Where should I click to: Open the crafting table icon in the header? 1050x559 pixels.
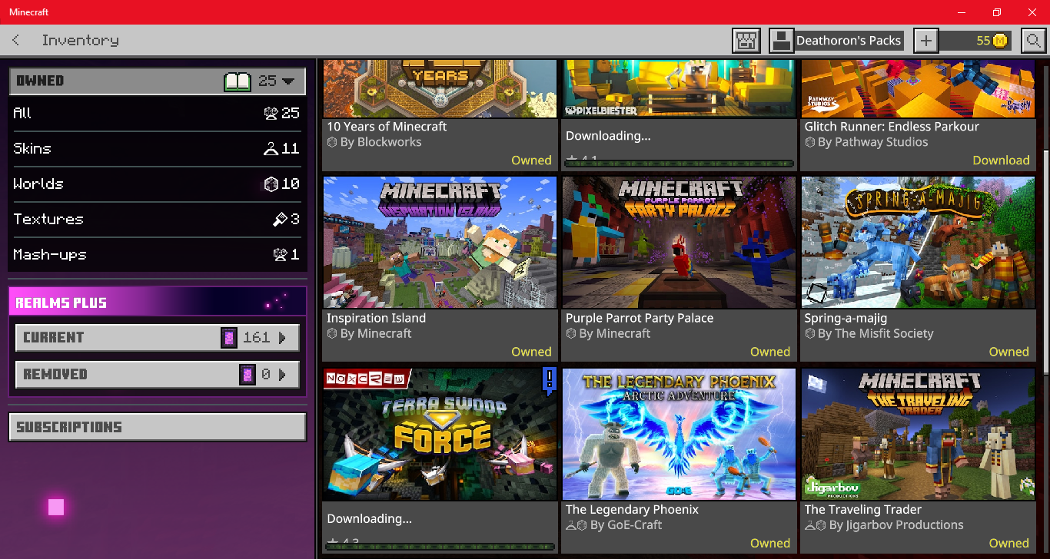pos(746,41)
